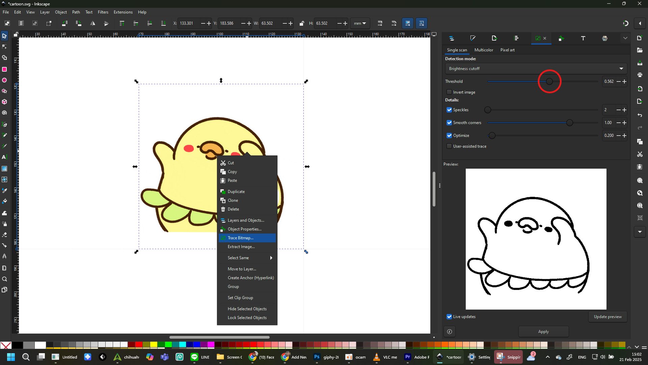Open Export panel tab icon
This screenshot has height=365, width=648.
pos(494,38)
